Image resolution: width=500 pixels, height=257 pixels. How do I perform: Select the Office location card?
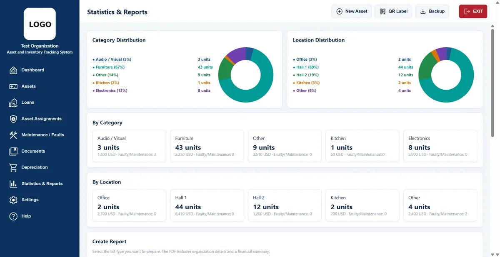tap(129, 206)
